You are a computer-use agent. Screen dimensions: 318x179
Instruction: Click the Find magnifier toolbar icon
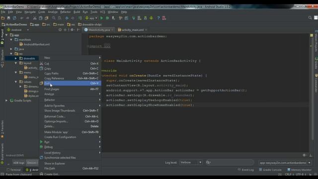tap(54, 18)
